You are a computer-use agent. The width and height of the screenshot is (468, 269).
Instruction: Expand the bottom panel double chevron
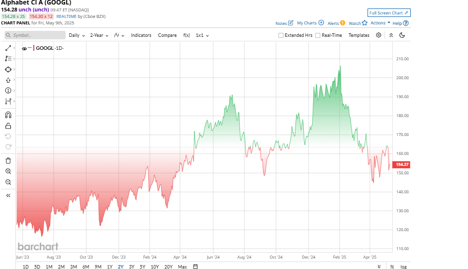(x=379, y=267)
